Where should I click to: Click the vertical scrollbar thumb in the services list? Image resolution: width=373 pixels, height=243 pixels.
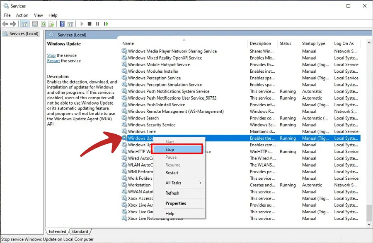[x=369, y=212]
